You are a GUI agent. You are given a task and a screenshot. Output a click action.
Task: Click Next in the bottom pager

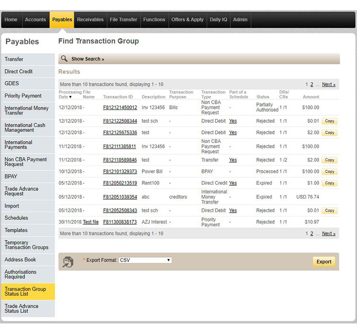[329, 234]
